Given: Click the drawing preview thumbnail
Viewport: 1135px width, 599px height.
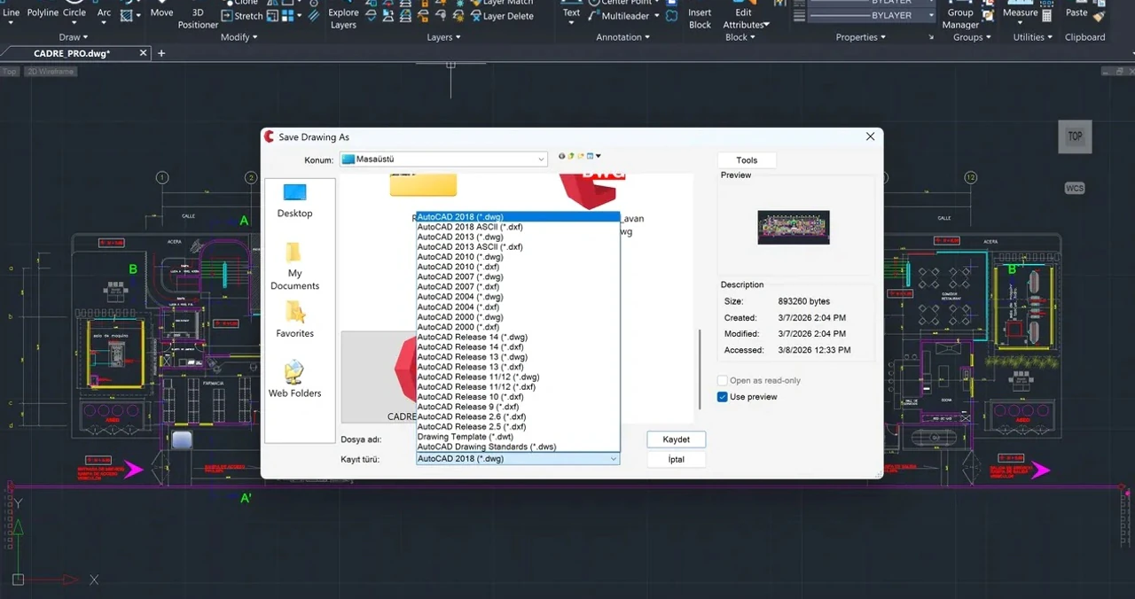Looking at the screenshot, I should pos(794,228).
